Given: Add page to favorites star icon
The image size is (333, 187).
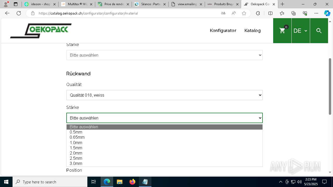Looking at the screenshot, I should click(244, 13).
